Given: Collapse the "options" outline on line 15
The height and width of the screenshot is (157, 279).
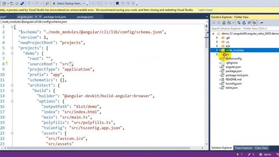Looking at the screenshot, I should point(12,101).
